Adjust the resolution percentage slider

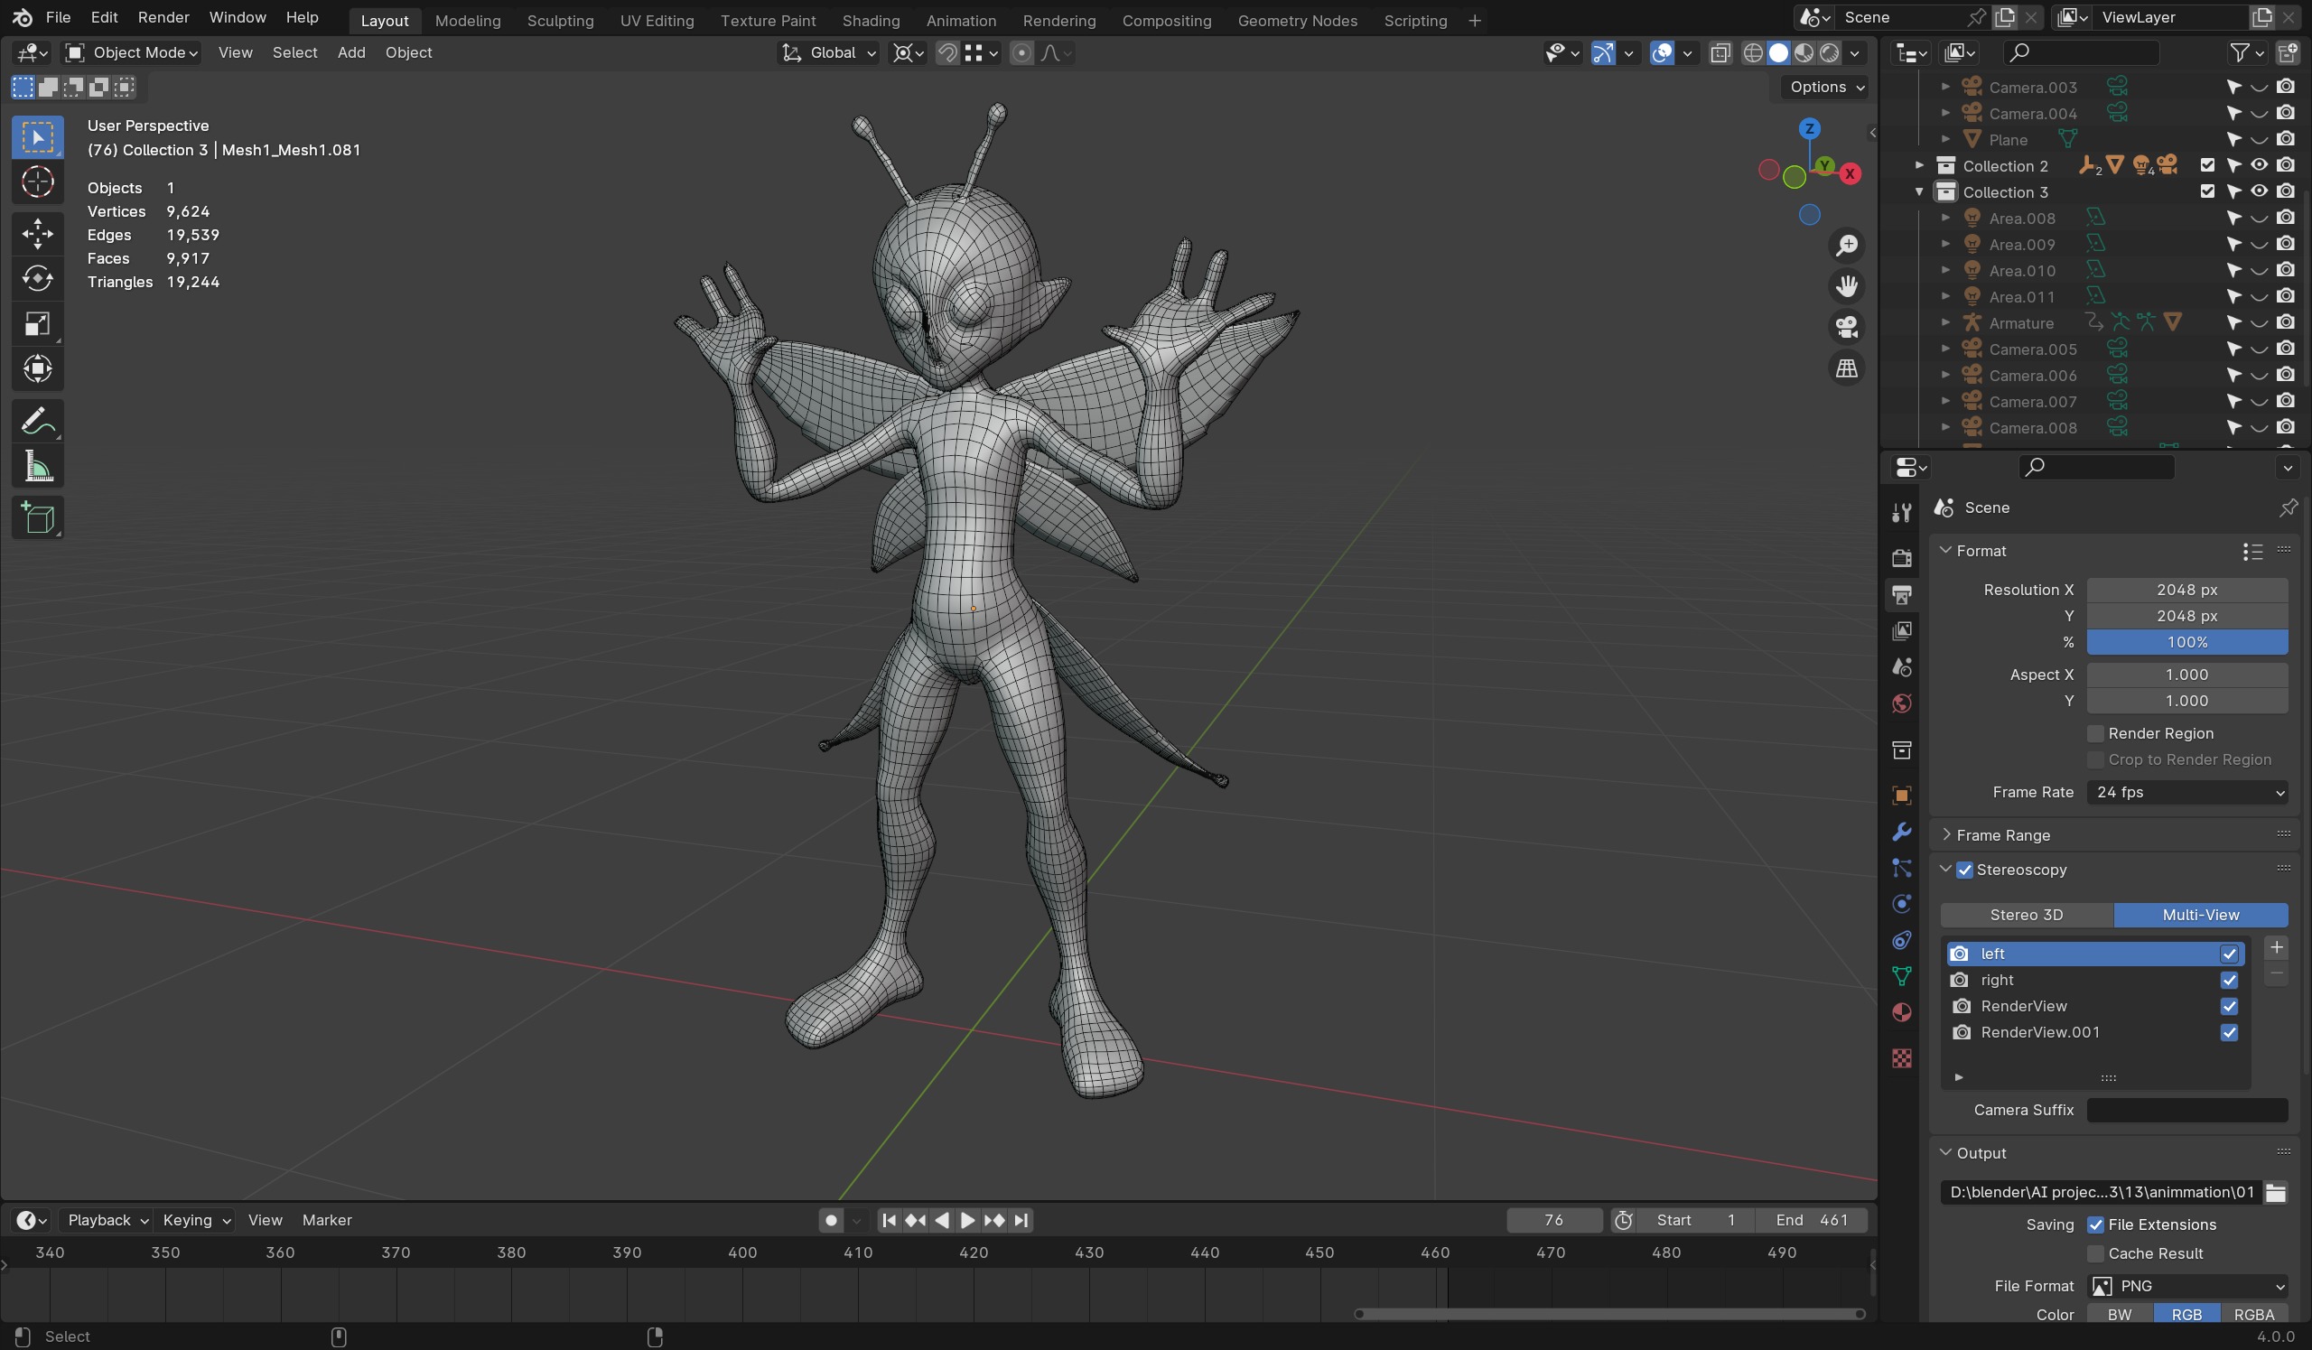coord(2186,642)
